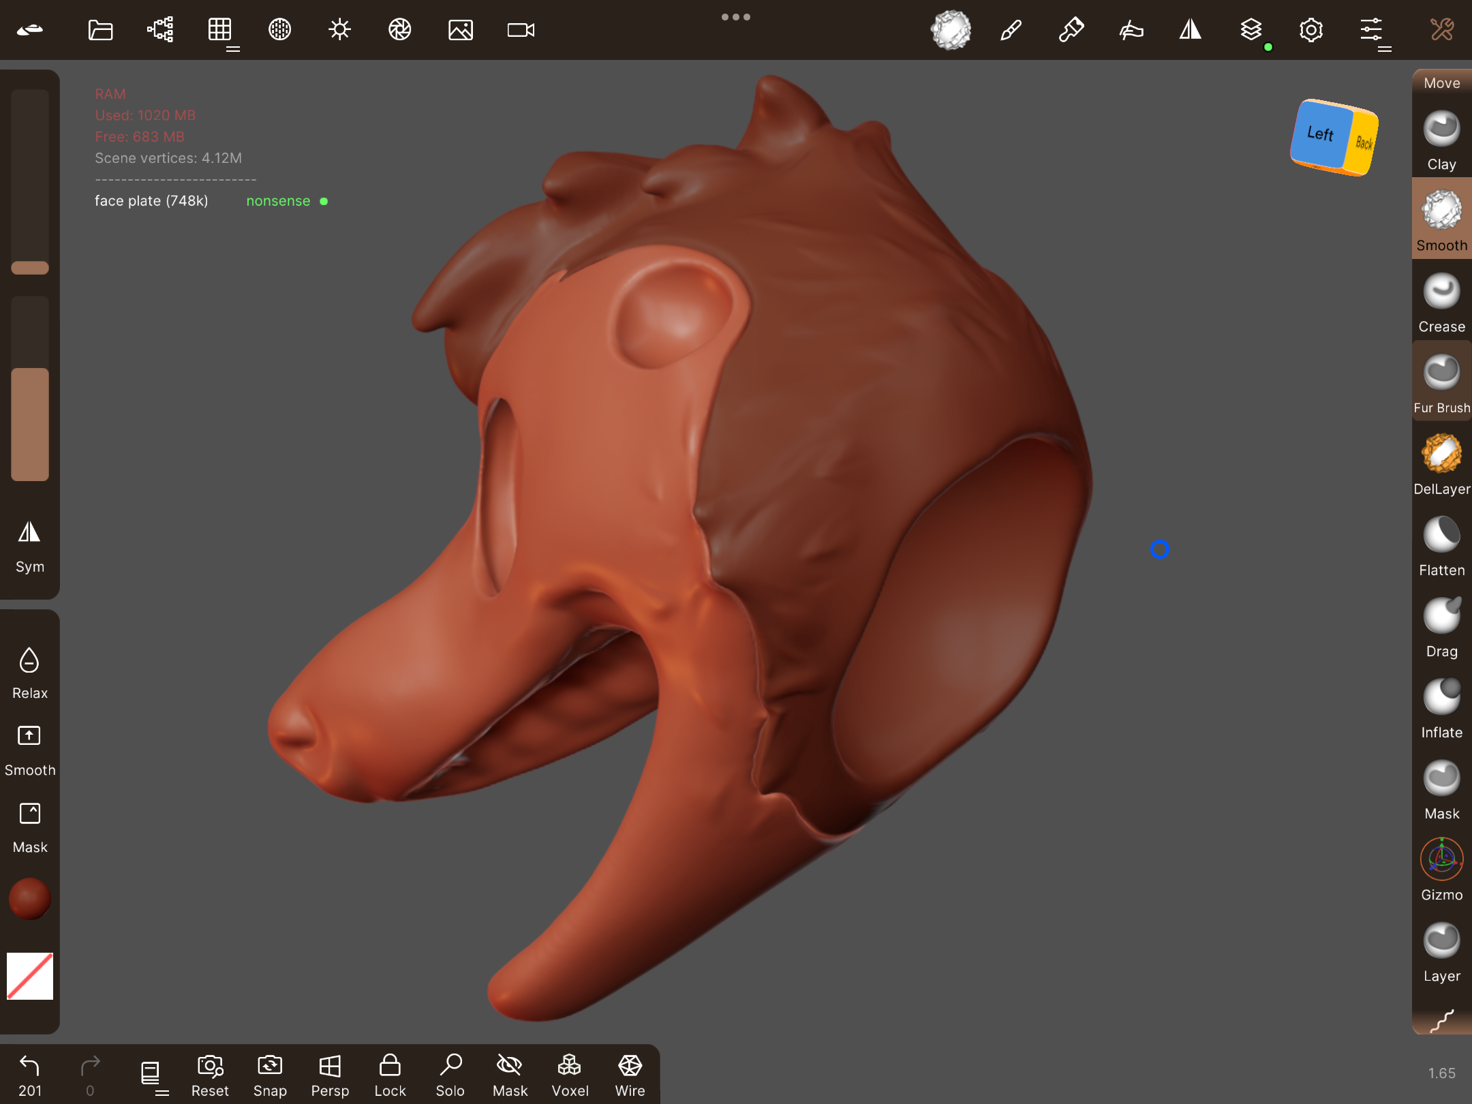1472x1104 pixels.
Task: Open the Background image settings
Action: 460,30
